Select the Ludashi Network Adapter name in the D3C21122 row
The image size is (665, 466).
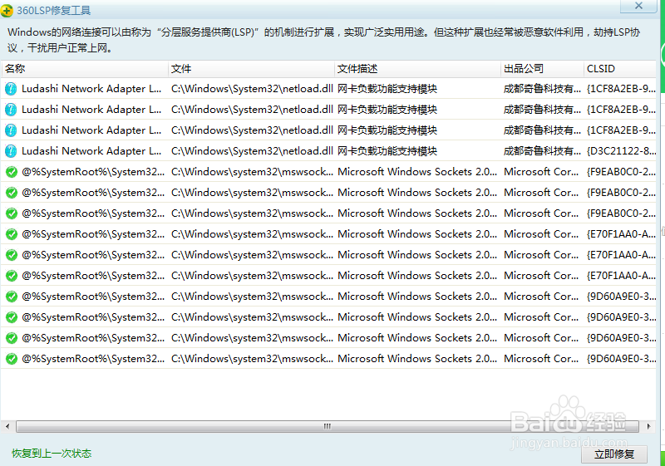(91, 151)
